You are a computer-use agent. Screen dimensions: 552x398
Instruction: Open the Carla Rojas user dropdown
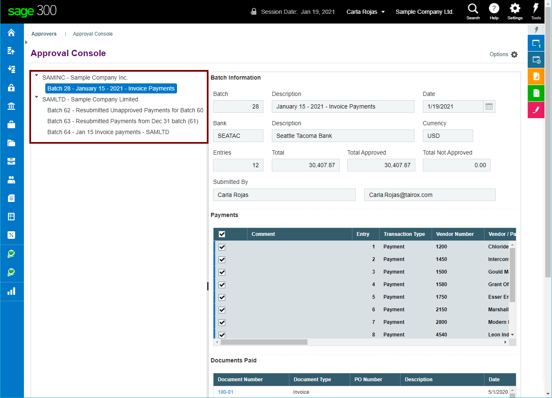click(365, 12)
